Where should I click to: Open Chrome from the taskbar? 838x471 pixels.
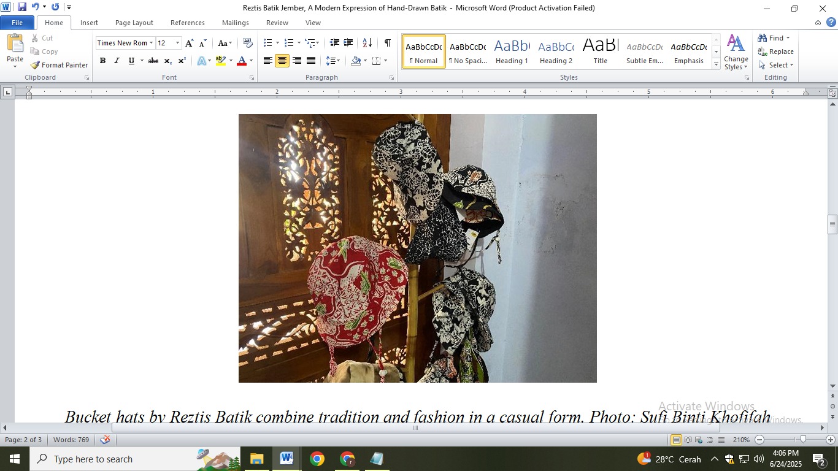click(317, 458)
